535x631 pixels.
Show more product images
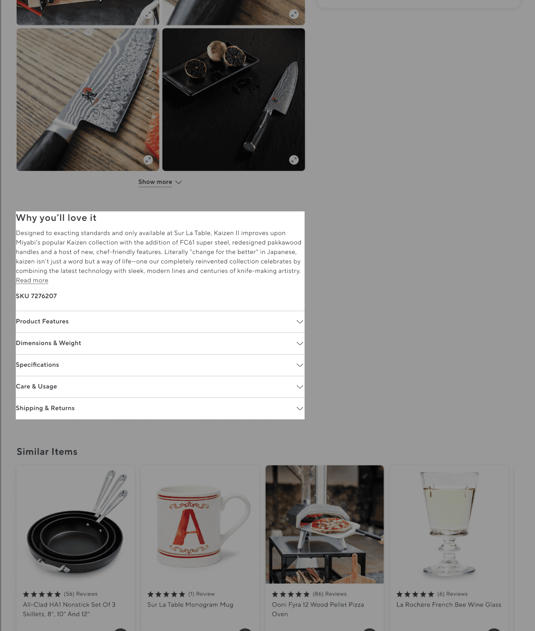click(x=155, y=182)
